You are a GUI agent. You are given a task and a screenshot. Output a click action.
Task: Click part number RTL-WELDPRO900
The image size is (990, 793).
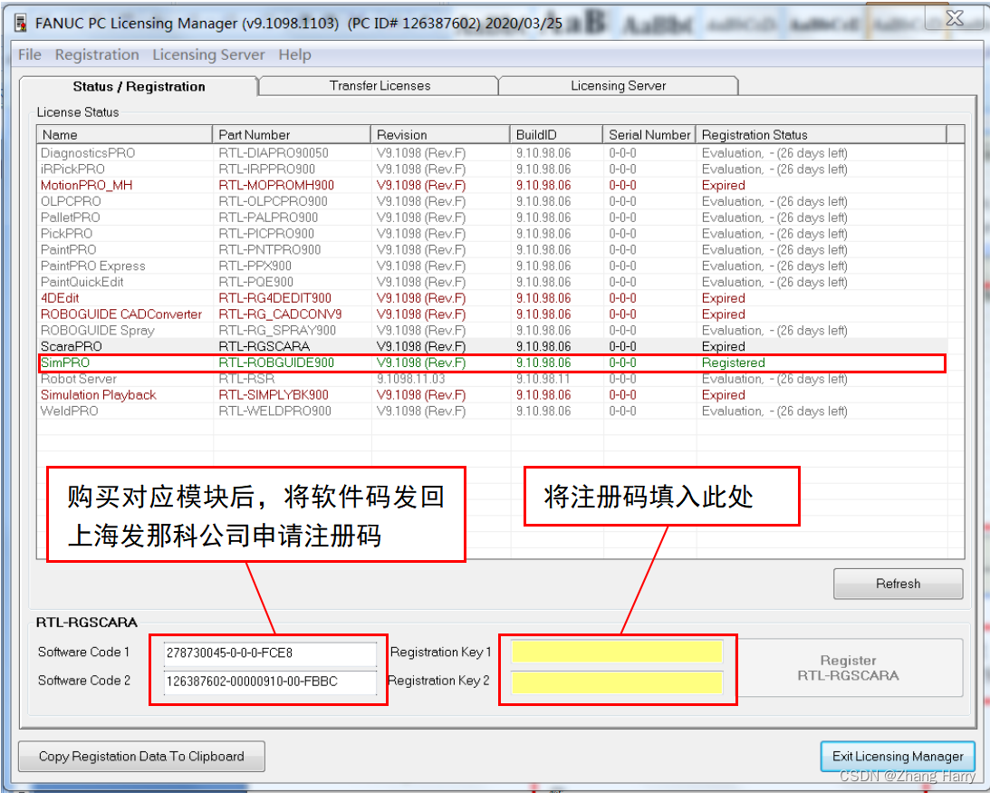274,411
